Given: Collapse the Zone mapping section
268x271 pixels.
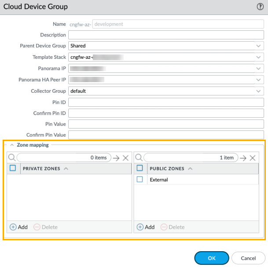Looking at the screenshot, I should pos(12,145).
